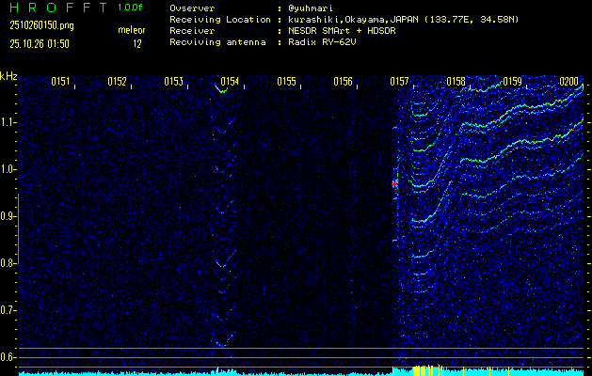Screen dimensions: 592x376
Task: Select the 0151 time label
Action: [x=60, y=82]
